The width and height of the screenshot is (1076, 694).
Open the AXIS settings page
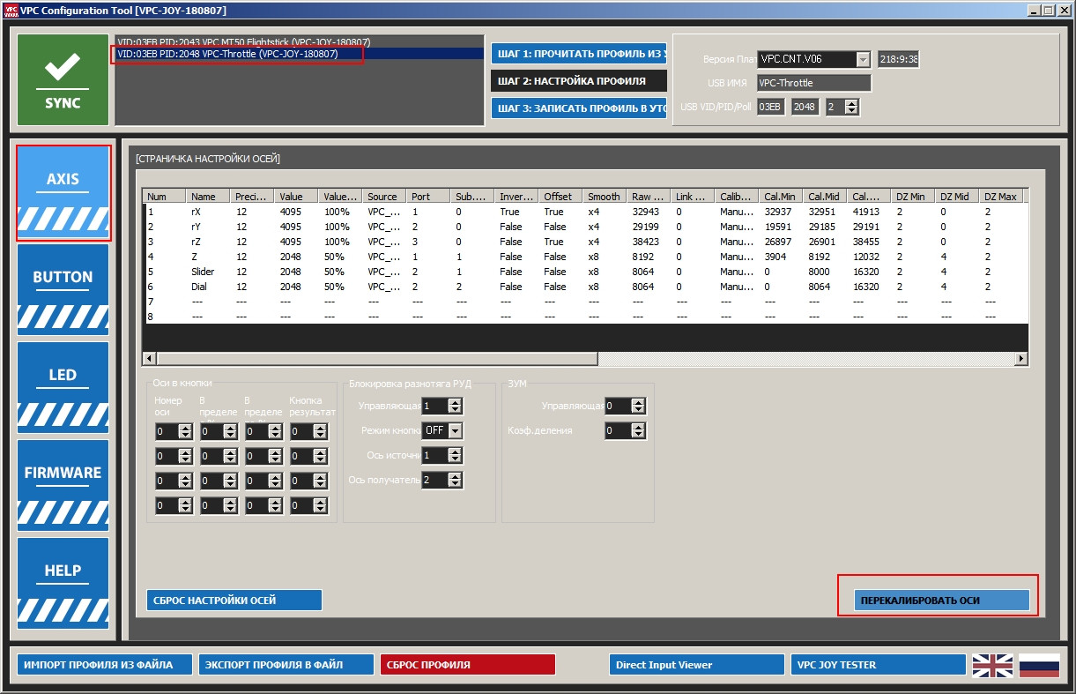[63, 193]
